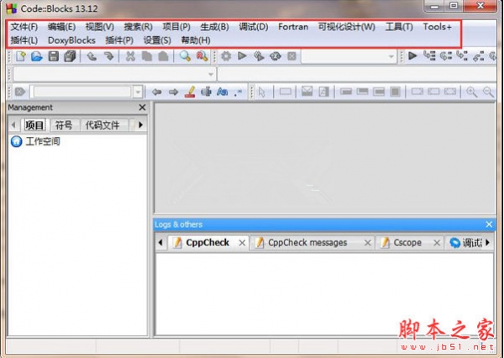Open the 搜索(R) menu
Screen dimensions: 504x358
pos(139,27)
